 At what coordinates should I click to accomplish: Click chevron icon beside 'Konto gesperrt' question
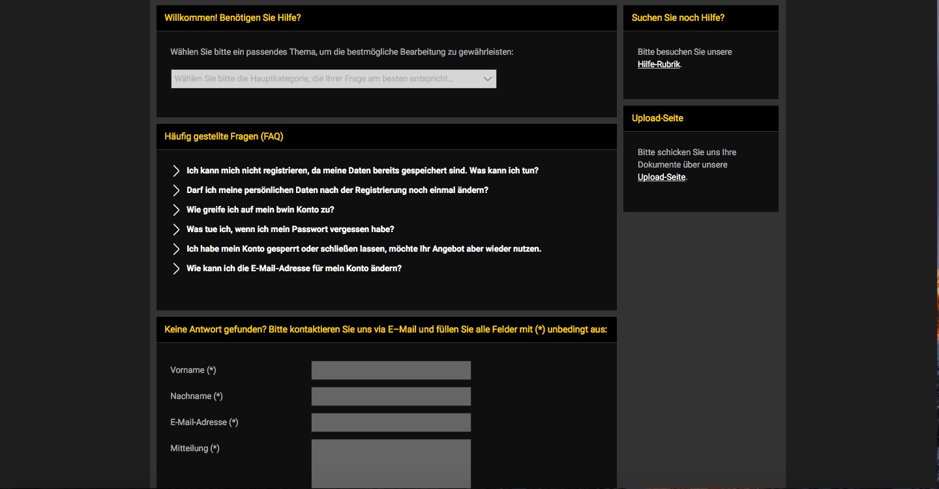pos(176,249)
